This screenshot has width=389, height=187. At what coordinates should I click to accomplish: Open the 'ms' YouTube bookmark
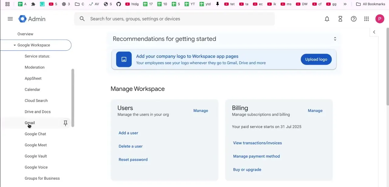[x=286, y=4]
